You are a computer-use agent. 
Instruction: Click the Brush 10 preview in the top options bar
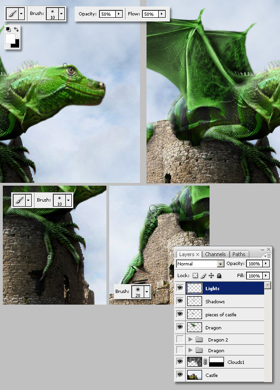coord(52,14)
